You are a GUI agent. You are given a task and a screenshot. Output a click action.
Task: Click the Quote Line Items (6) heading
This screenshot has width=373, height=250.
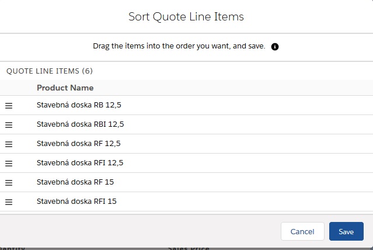coord(50,71)
